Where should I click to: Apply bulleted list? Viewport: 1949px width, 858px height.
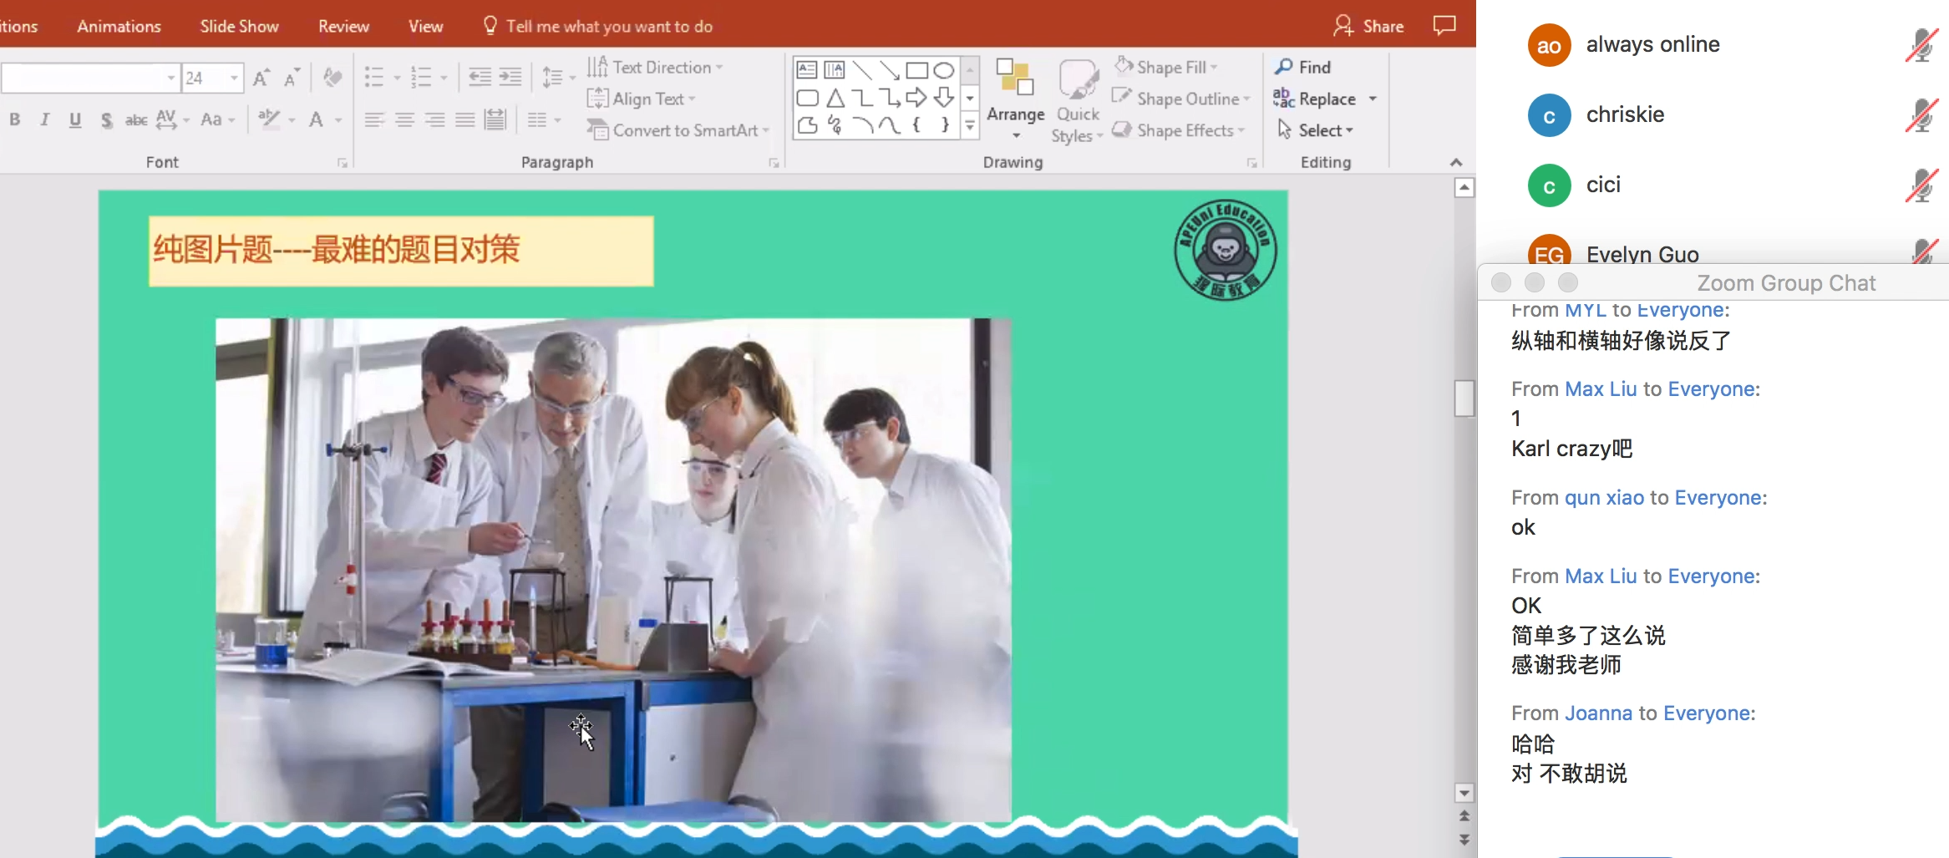tap(374, 78)
